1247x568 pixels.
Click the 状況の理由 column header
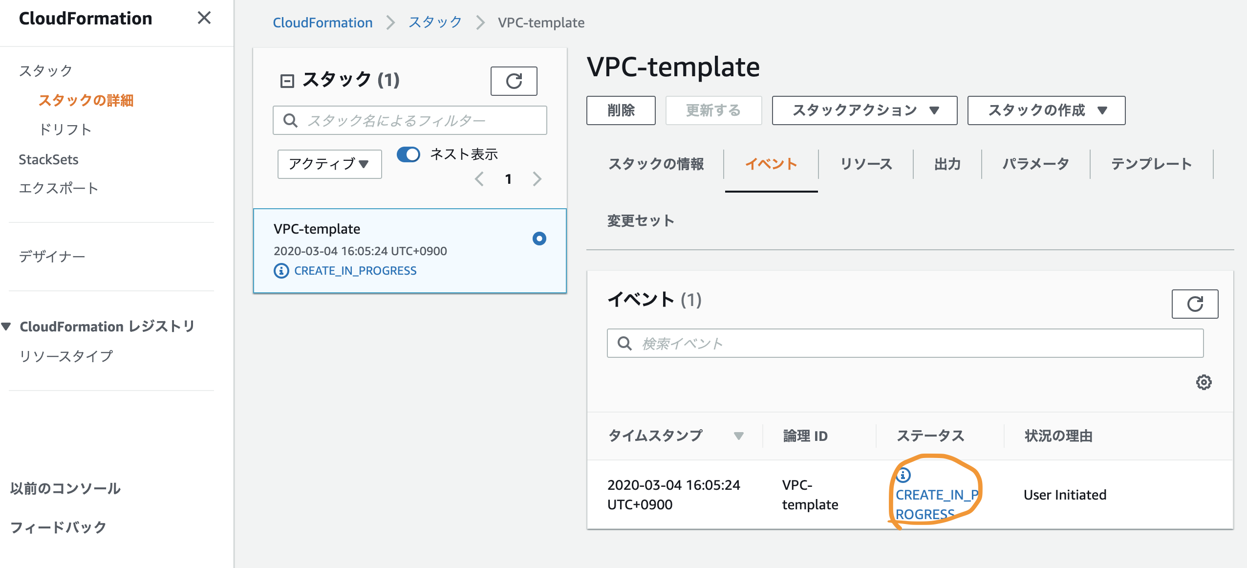tap(1058, 436)
